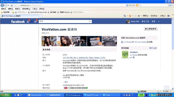
Task: Open Facebook friend requests icon
Action: pos(28,22)
